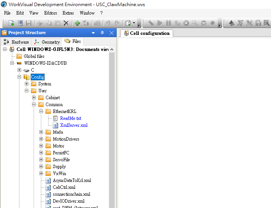Screen dimensions: 271x208
Task: Click the networked computers icon
Action: tap(177, 23)
